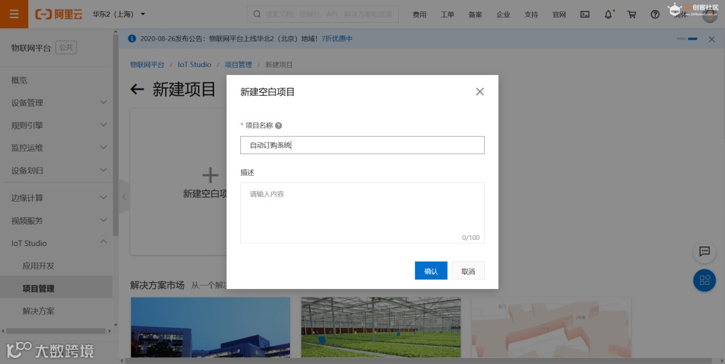
Task: Open the 7折优惠中 link
Action: 337,39
